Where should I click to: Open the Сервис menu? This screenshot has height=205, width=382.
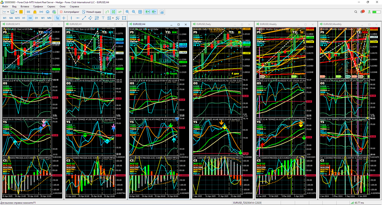tap(51, 6)
